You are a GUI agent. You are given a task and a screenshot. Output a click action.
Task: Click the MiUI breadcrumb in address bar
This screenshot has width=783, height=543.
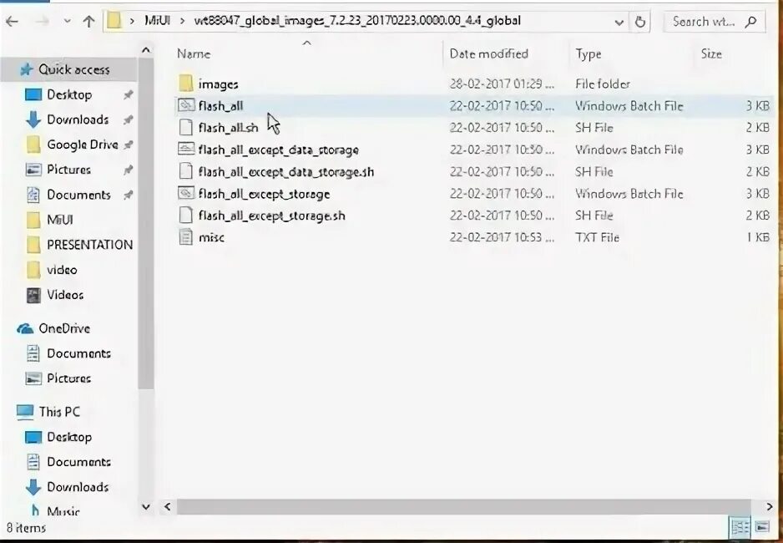[158, 21]
